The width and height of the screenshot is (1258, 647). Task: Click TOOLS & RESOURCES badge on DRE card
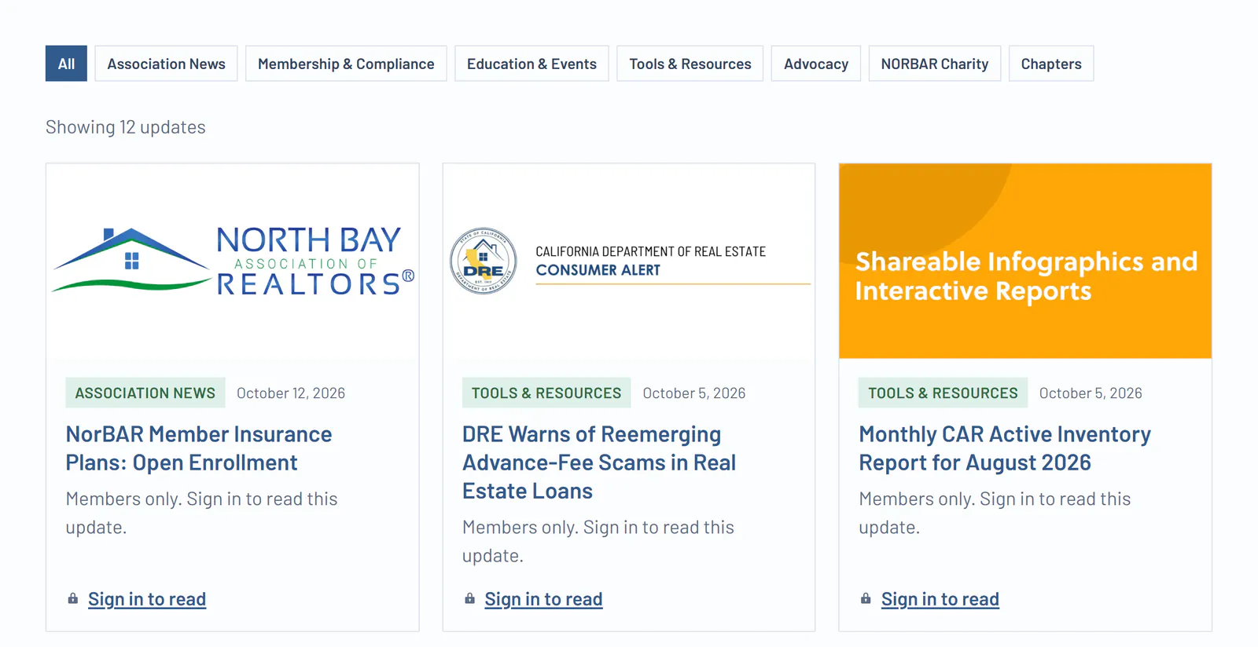546,393
